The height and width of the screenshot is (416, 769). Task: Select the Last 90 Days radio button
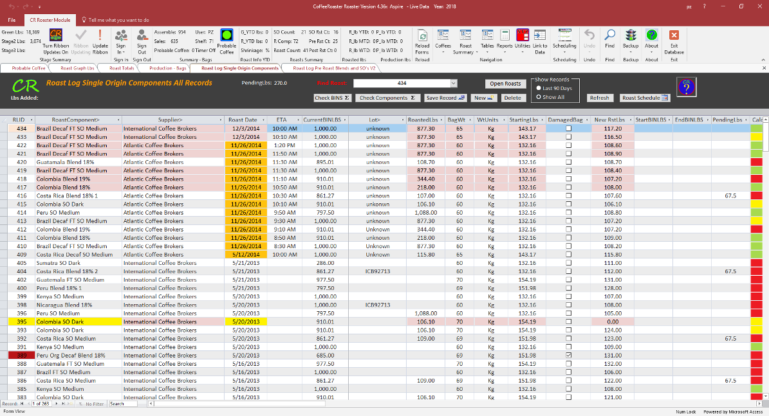[x=539, y=88]
